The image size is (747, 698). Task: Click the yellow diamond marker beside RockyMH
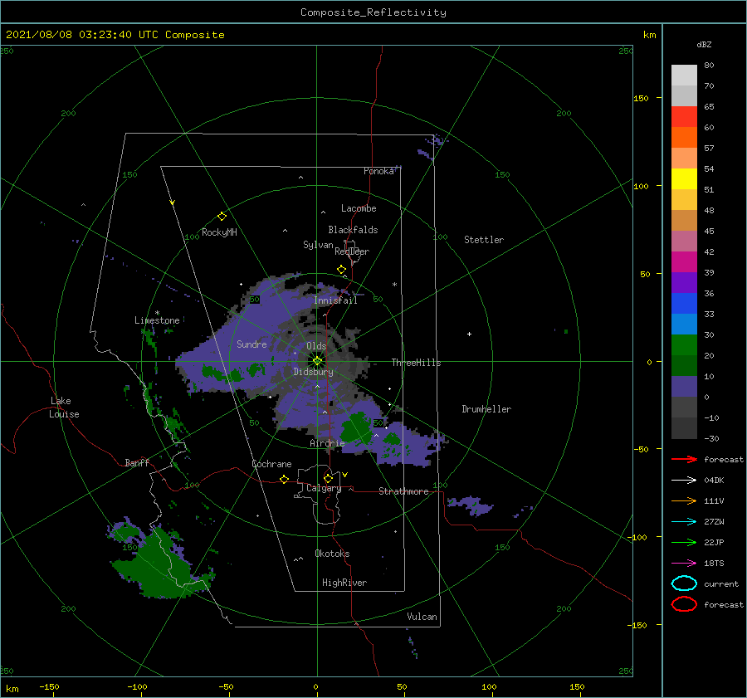pyautogui.click(x=222, y=217)
